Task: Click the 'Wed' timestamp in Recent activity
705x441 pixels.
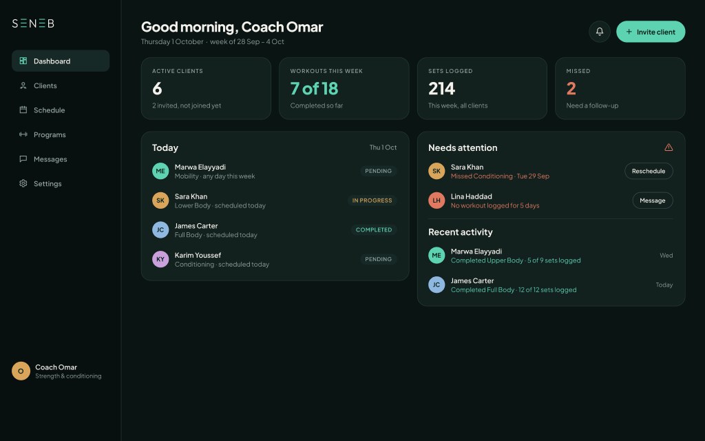Action: (x=666, y=255)
